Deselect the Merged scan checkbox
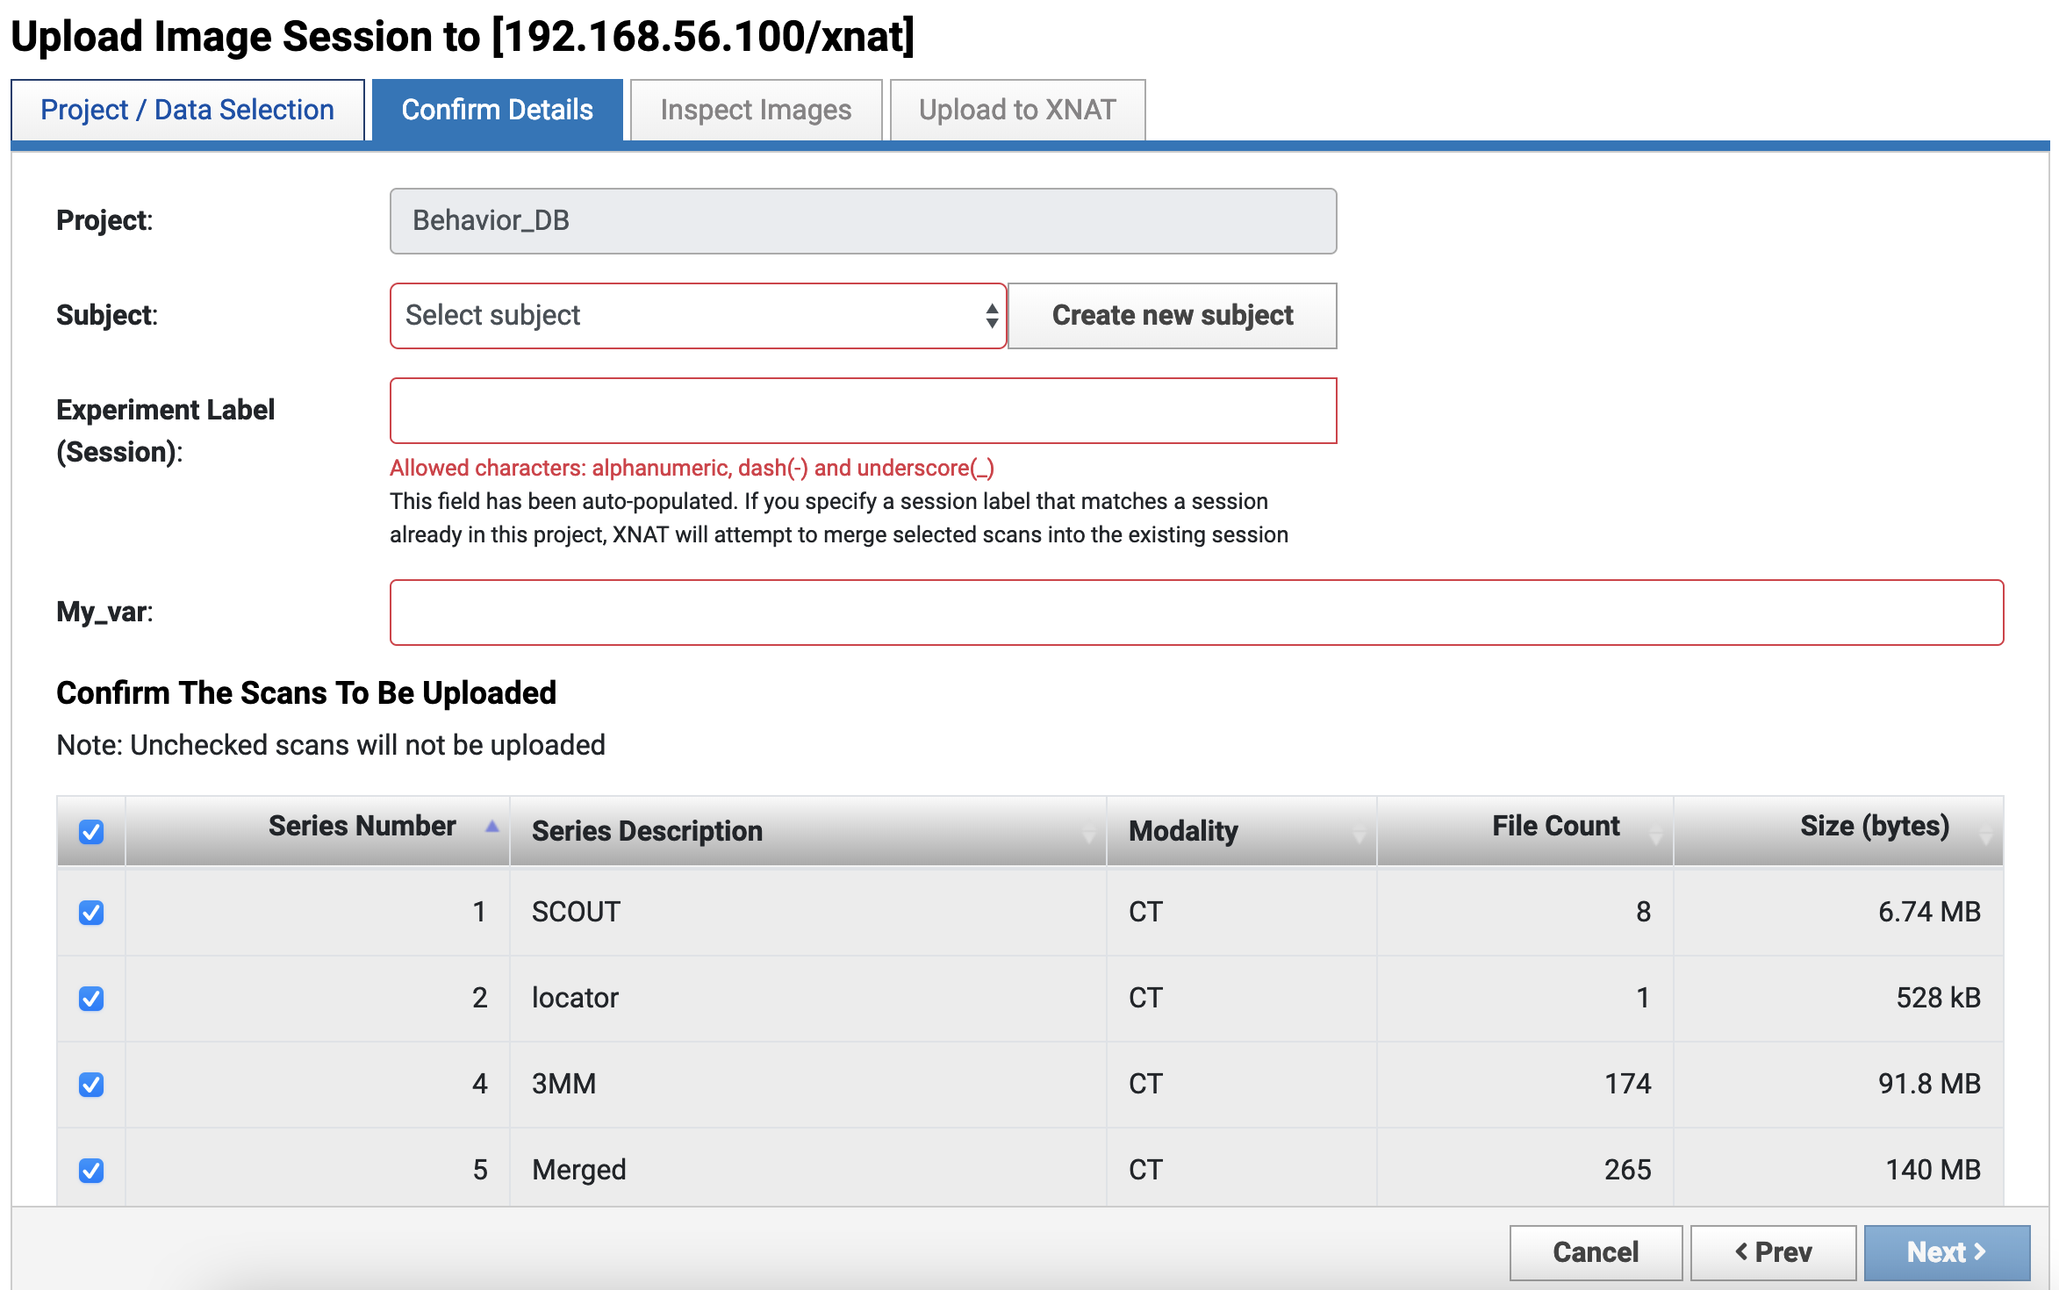Screen dimensions: 2059x1290 click(91, 1171)
